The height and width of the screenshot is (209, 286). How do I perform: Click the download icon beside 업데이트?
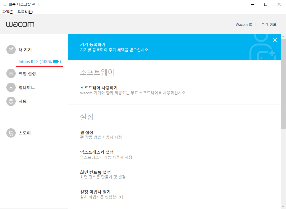point(11,87)
